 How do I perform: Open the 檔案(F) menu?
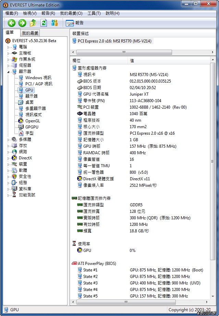click(x=12, y=13)
